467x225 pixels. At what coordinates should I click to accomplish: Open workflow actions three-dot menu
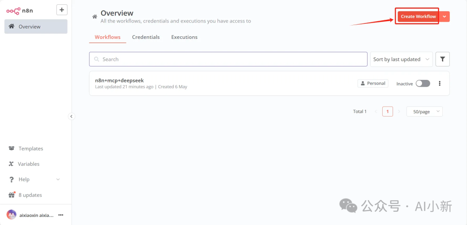pyautogui.click(x=440, y=84)
